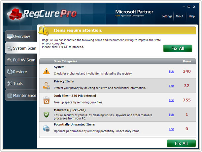Maximize the RegCure Pro window
The height and width of the screenshot is (152, 202).
pyautogui.click(x=189, y=7)
